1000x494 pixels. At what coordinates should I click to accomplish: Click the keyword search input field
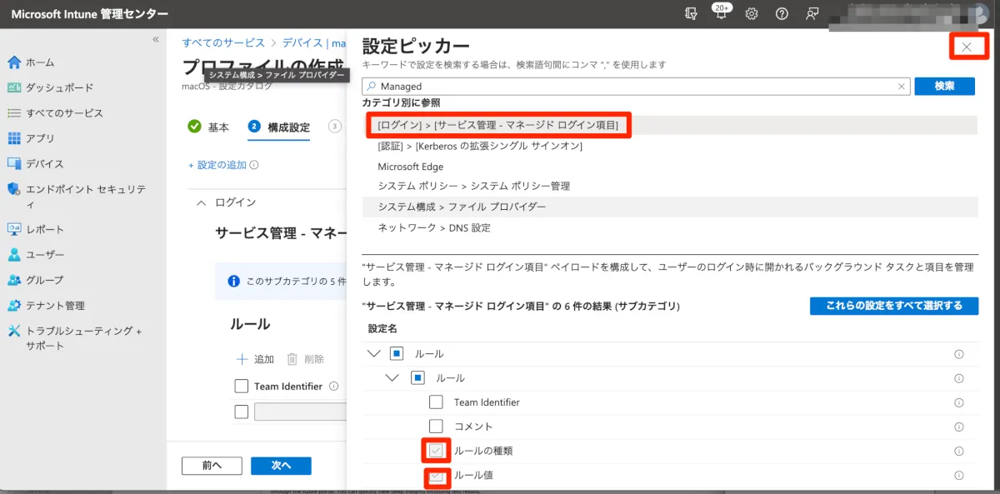tap(633, 86)
